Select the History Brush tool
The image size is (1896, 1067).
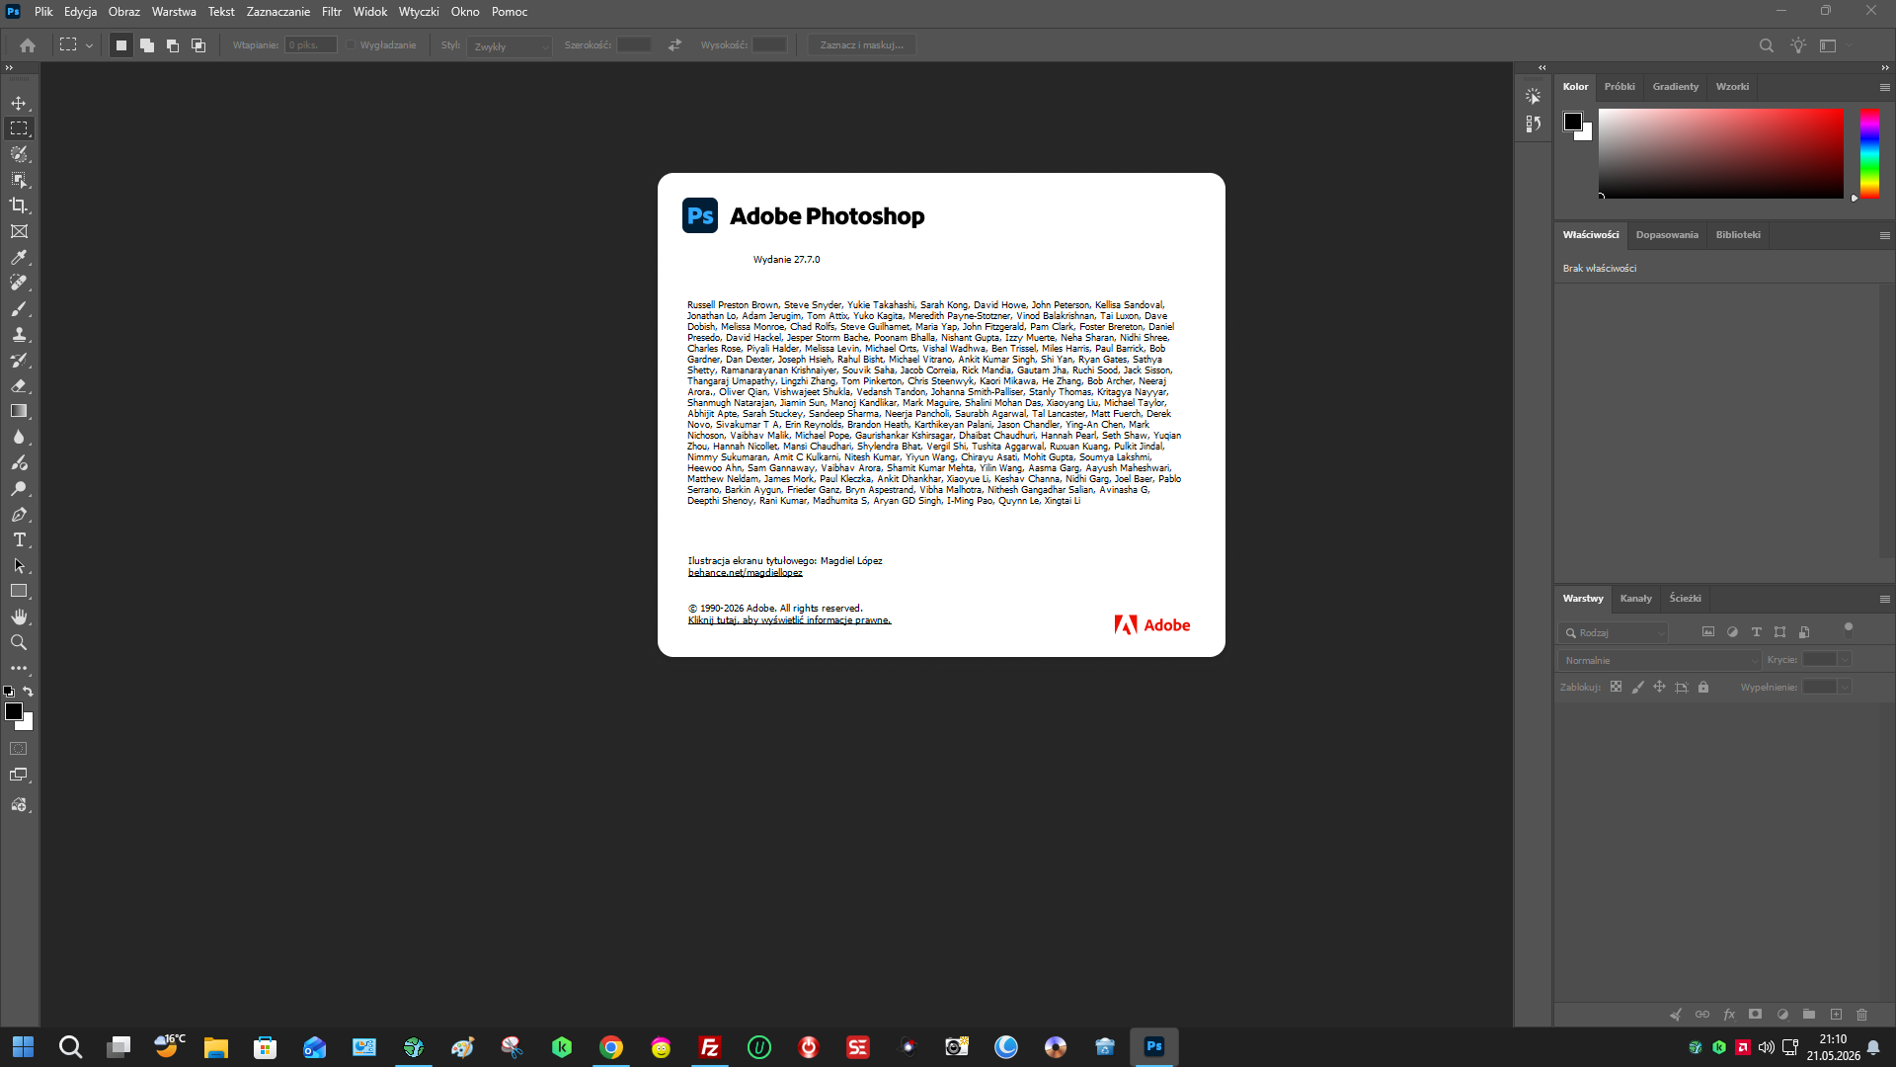19,360
